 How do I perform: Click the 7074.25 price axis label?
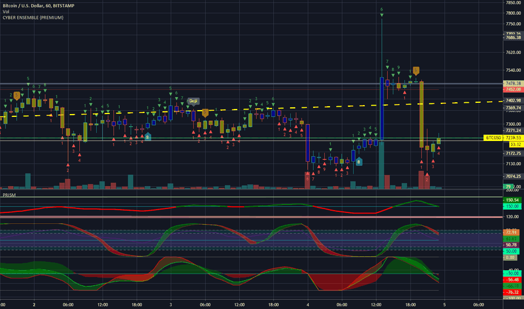[513, 176]
